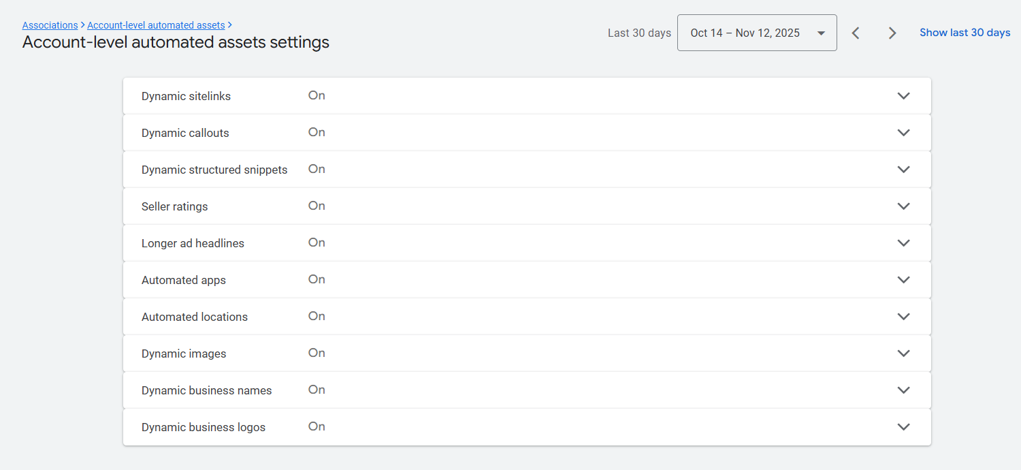
Task: Expand Dynamic business logos chevron
Action: 903,427
